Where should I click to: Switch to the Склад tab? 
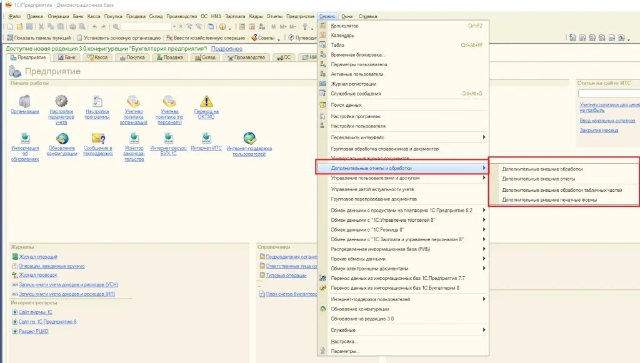click(x=205, y=57)
